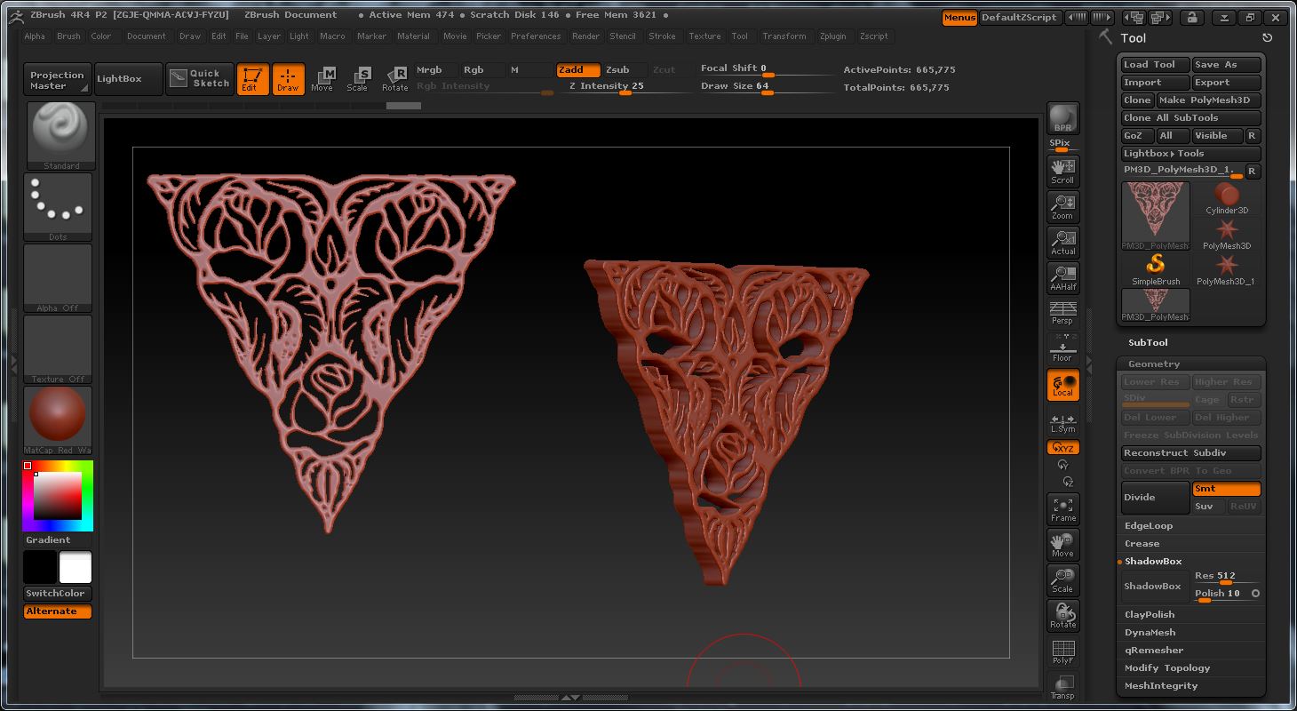
Task: Expand the SubTool section
Action: coord(1148,343)
